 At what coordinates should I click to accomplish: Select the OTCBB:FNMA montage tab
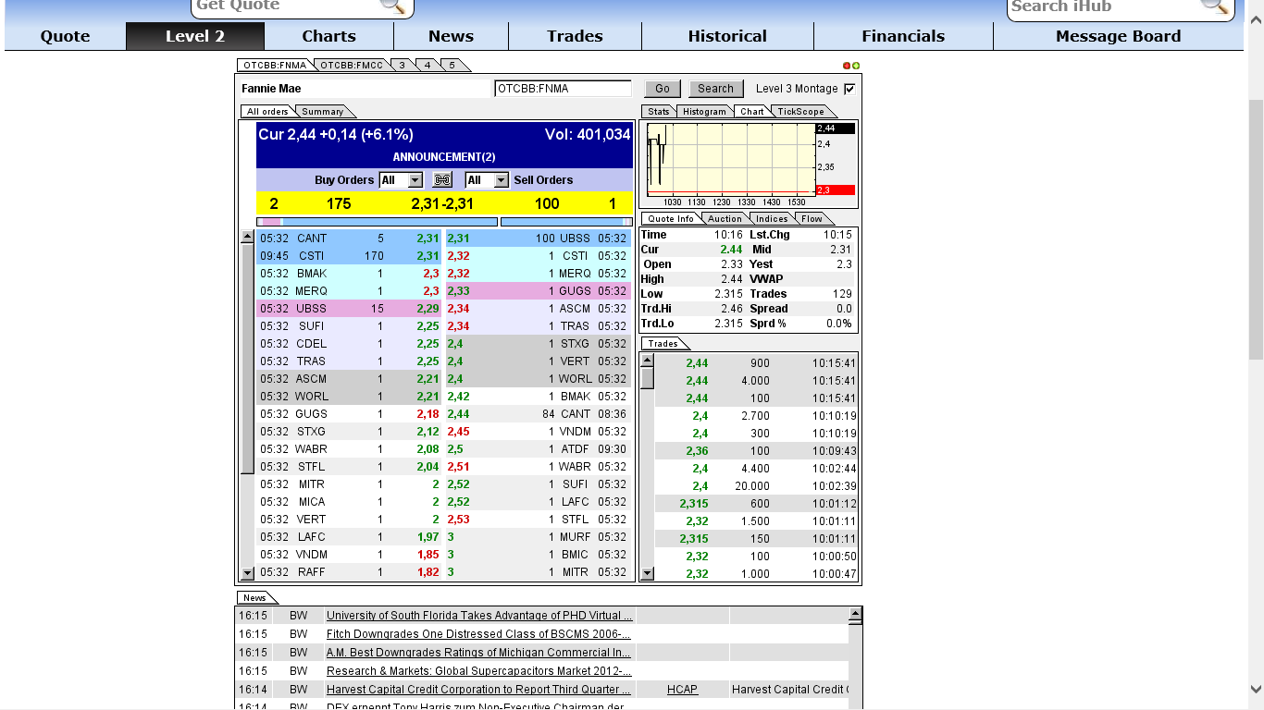coord(276,65)
